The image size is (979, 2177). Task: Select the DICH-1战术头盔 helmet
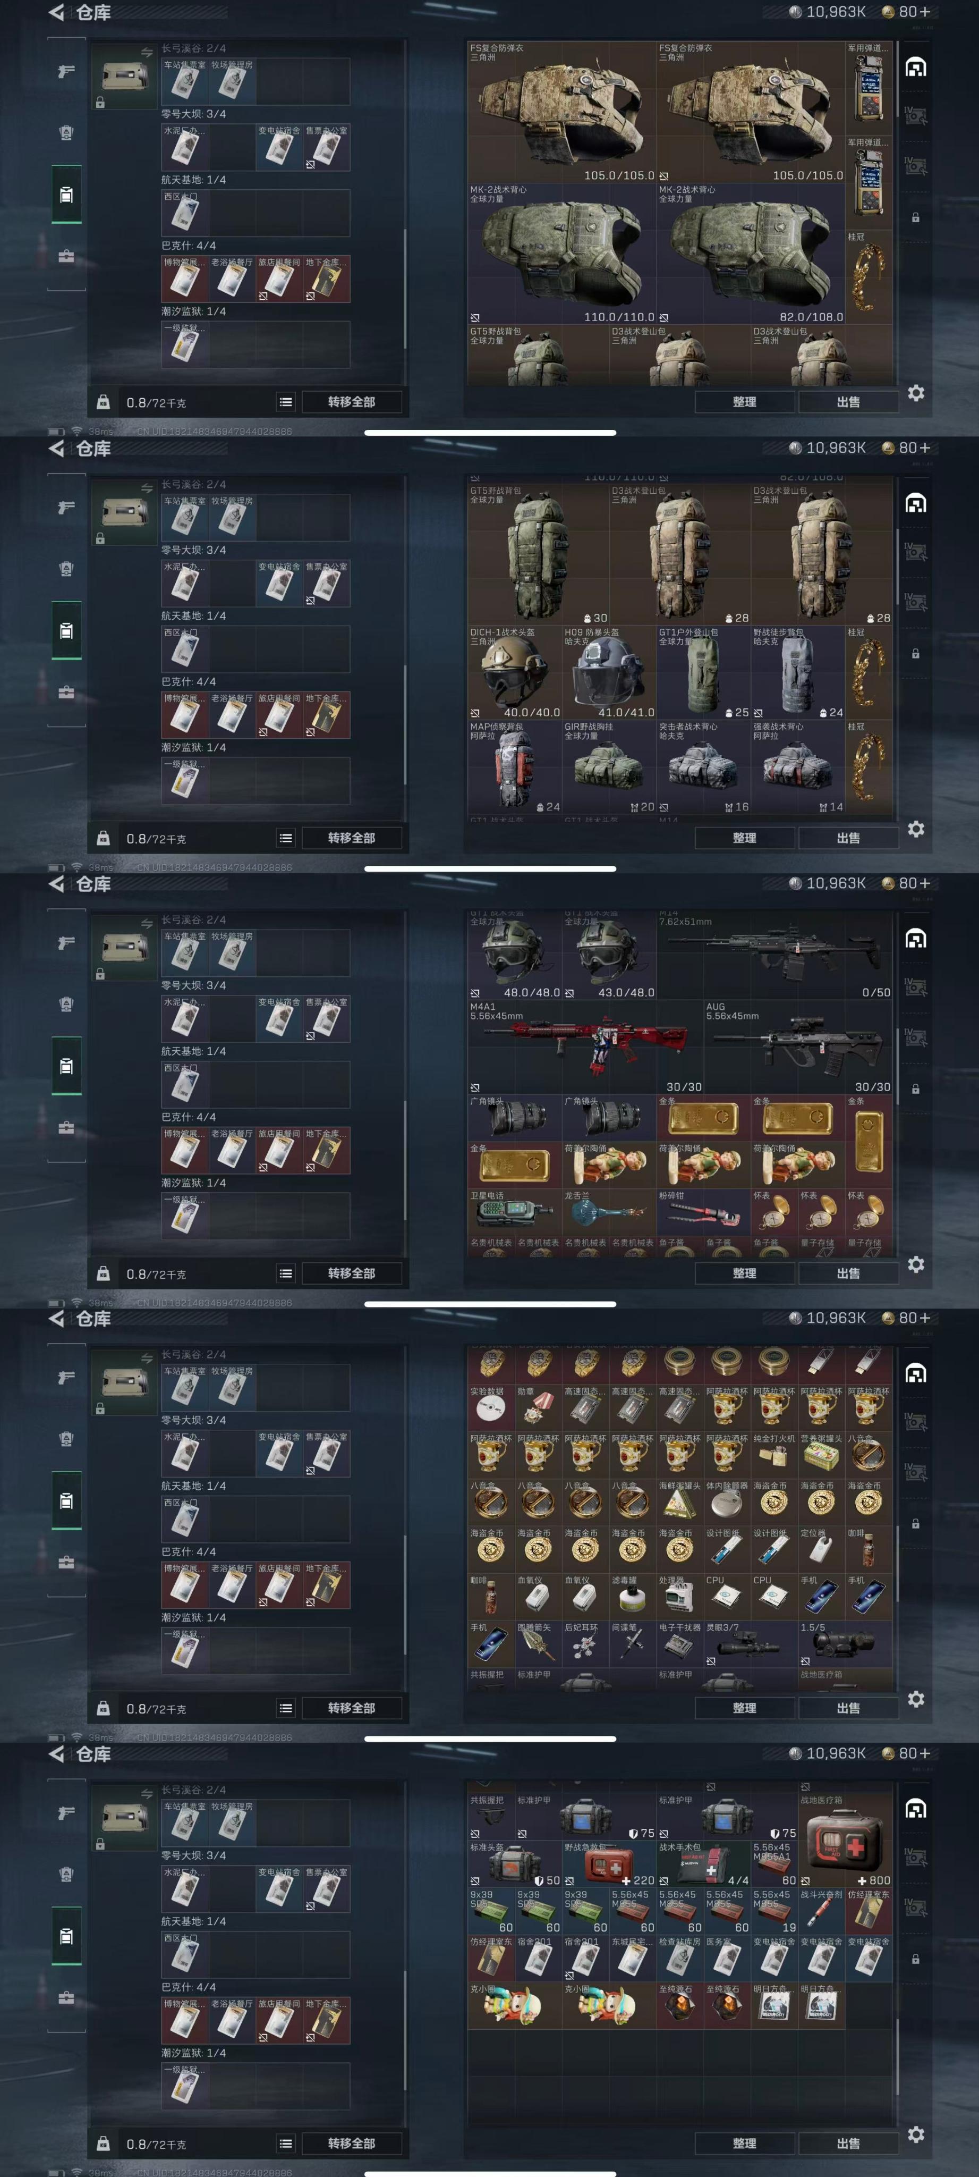514,673
